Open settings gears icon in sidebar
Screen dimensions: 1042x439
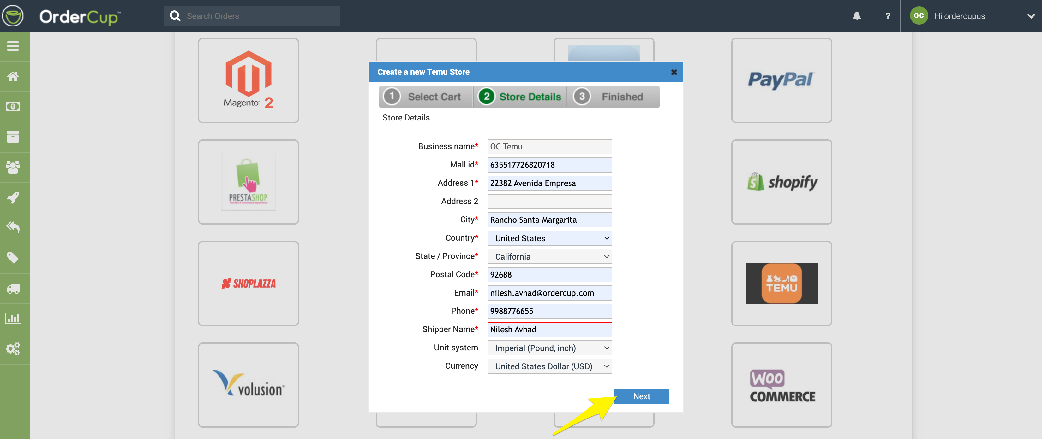[x=13, y=349]
